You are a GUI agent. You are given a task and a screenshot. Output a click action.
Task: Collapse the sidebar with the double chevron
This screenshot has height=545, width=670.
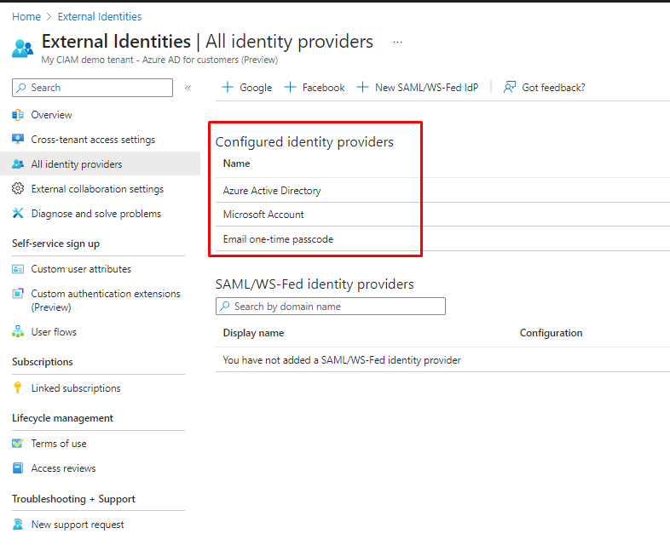[x=188, y=88]
